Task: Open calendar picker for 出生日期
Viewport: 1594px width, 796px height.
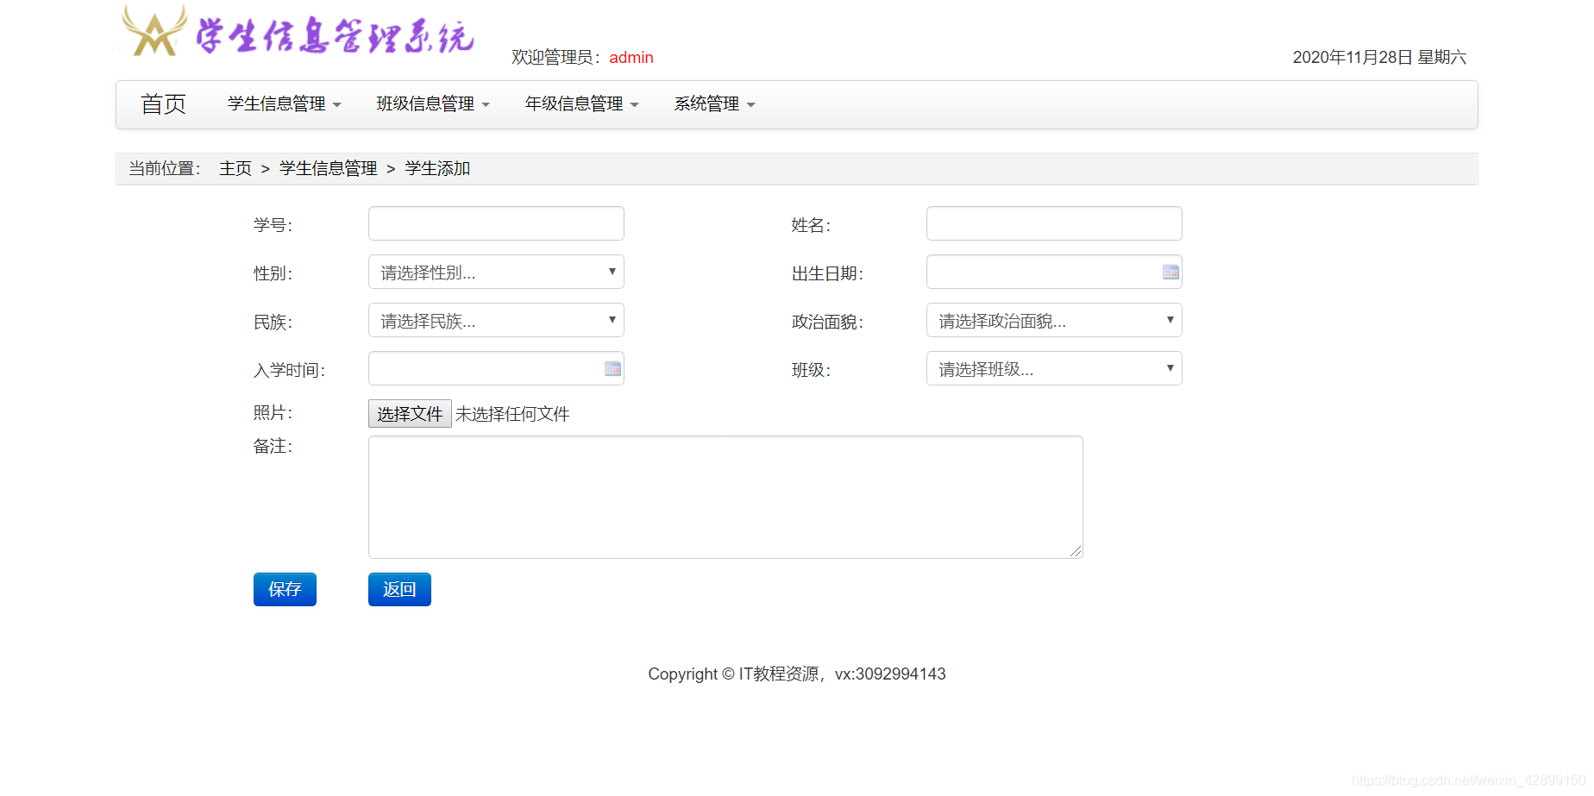Action: [x=1170, y=273]
